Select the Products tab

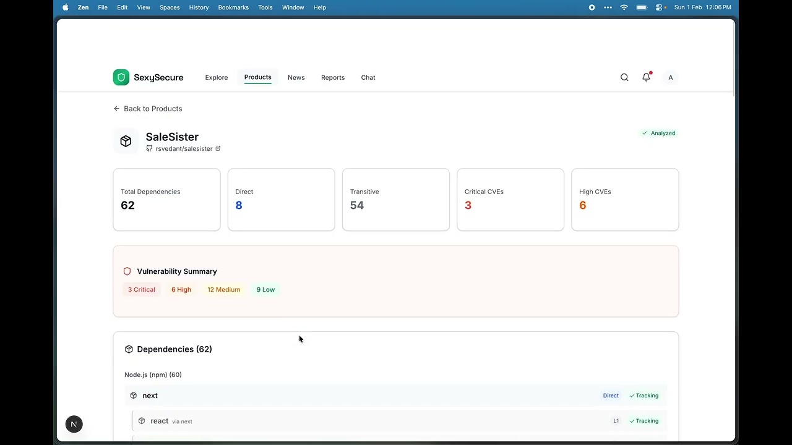point(257,77)
